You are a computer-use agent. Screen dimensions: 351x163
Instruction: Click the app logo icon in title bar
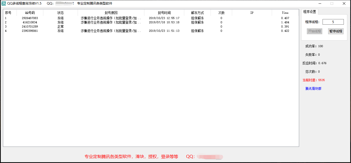[x=3, y=3]
